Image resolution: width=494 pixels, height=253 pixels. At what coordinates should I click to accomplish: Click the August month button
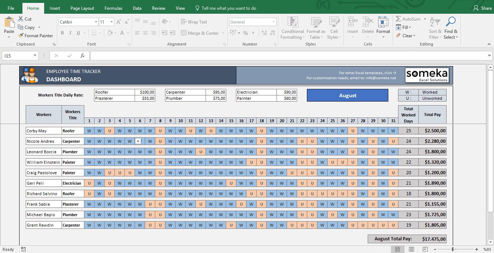[347, 95]
